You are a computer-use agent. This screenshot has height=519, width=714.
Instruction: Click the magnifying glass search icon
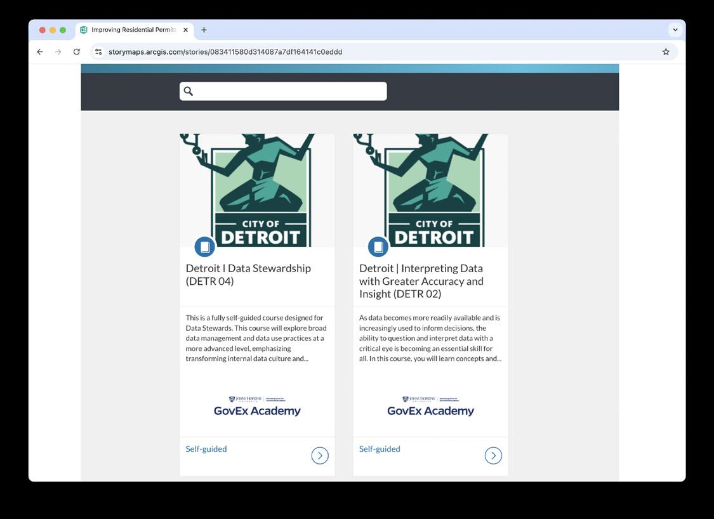click(x=188, y=91)
